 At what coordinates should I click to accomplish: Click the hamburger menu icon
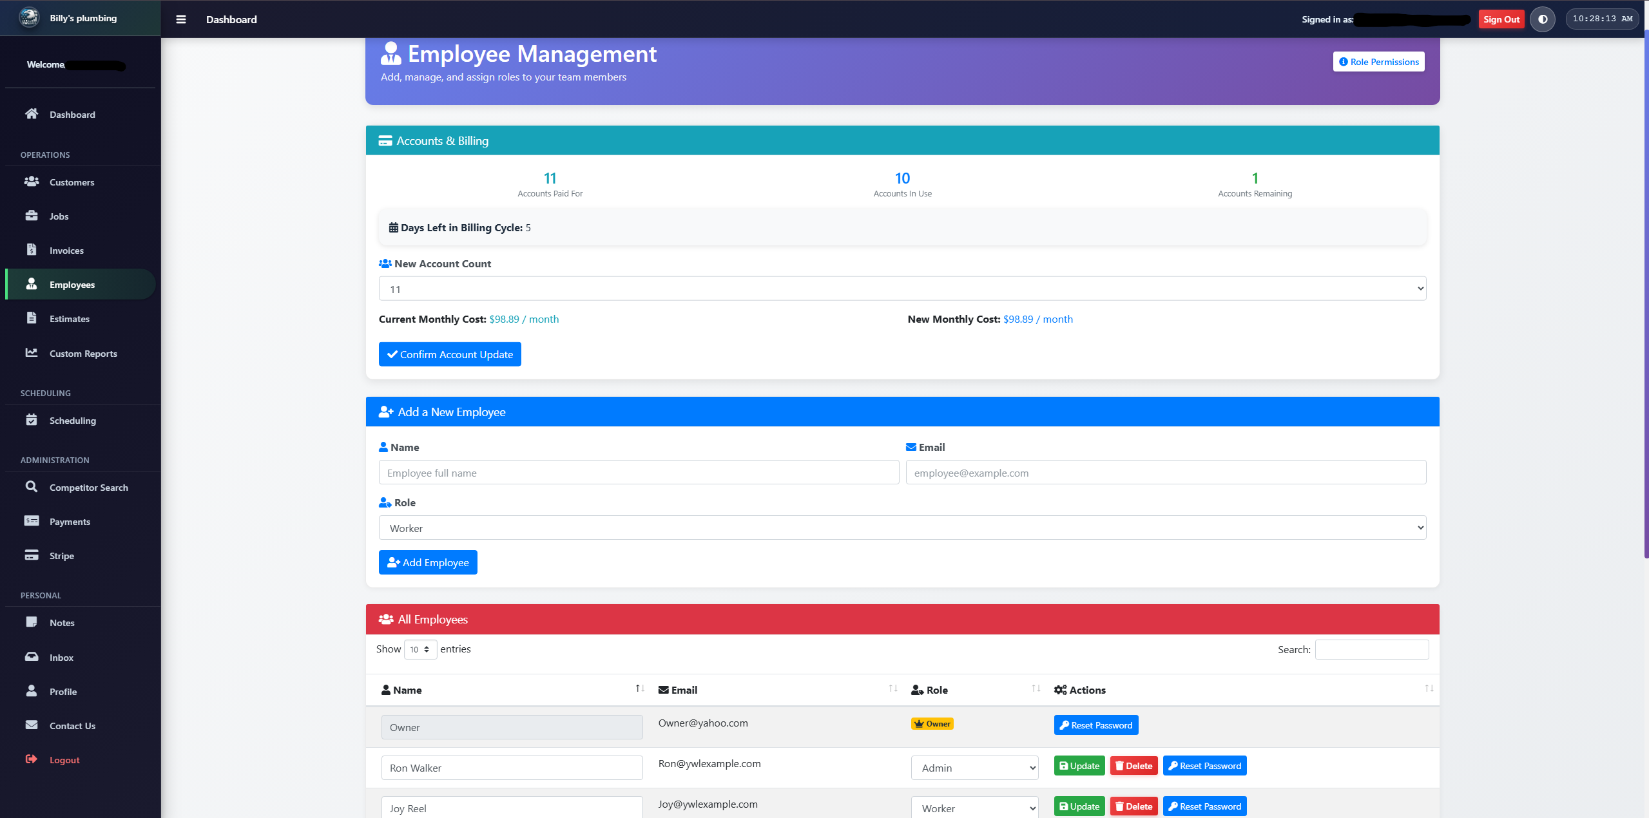[x=181, y=19]
